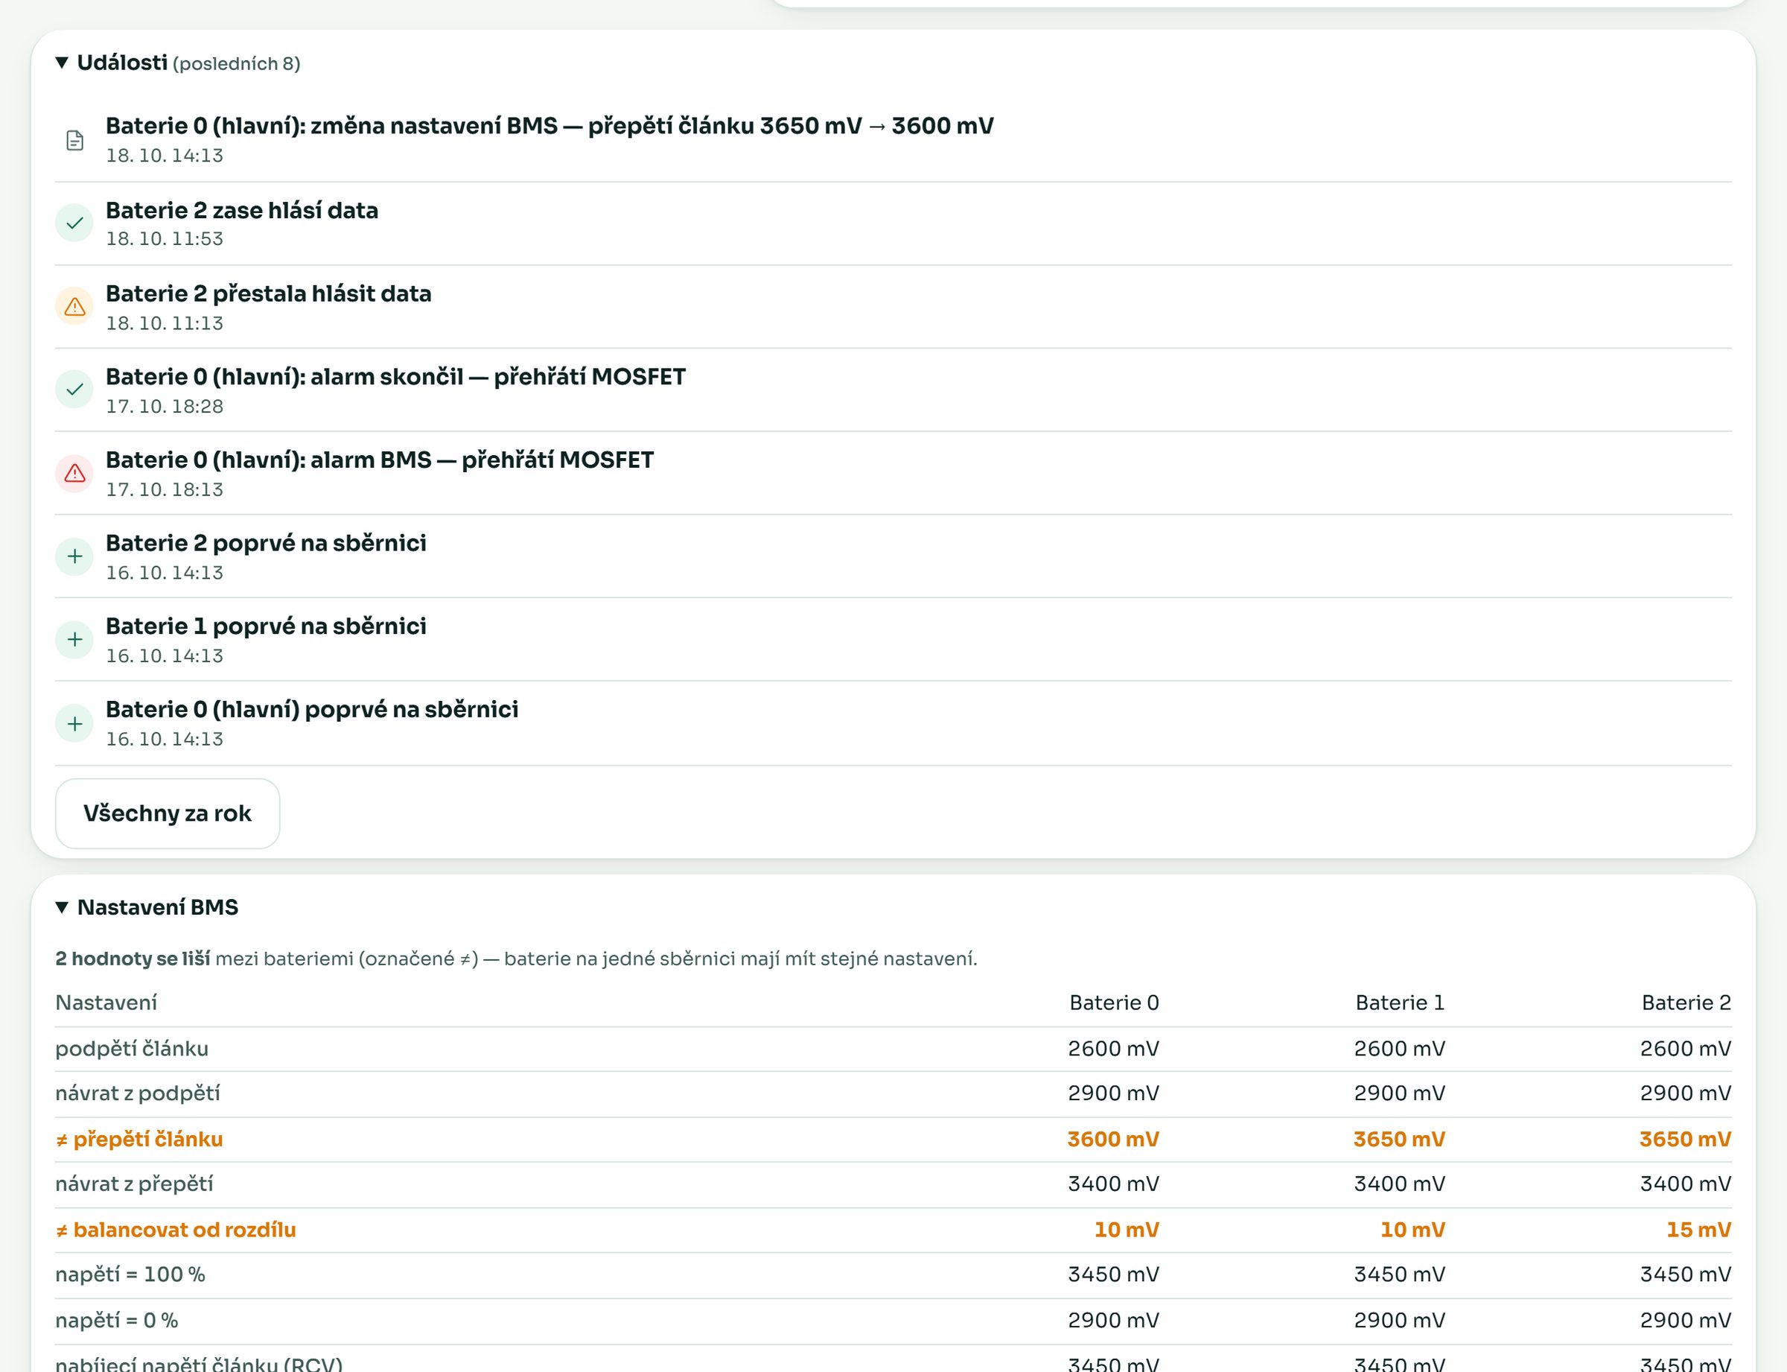Screen dimensions: 1787x1372
Task: Select the Baterie 1 column header
Action: tap(1400, 1003)
